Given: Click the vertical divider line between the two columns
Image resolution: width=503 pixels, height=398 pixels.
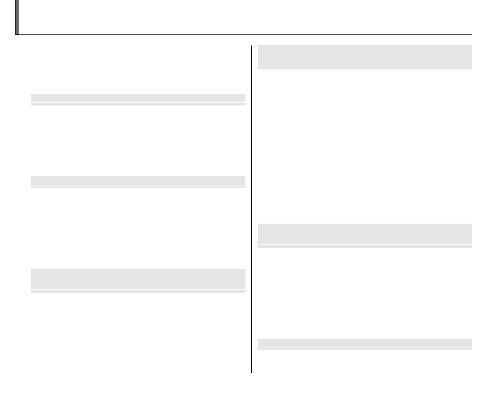Looking at the screenshot, I should (x=251, y=209).
